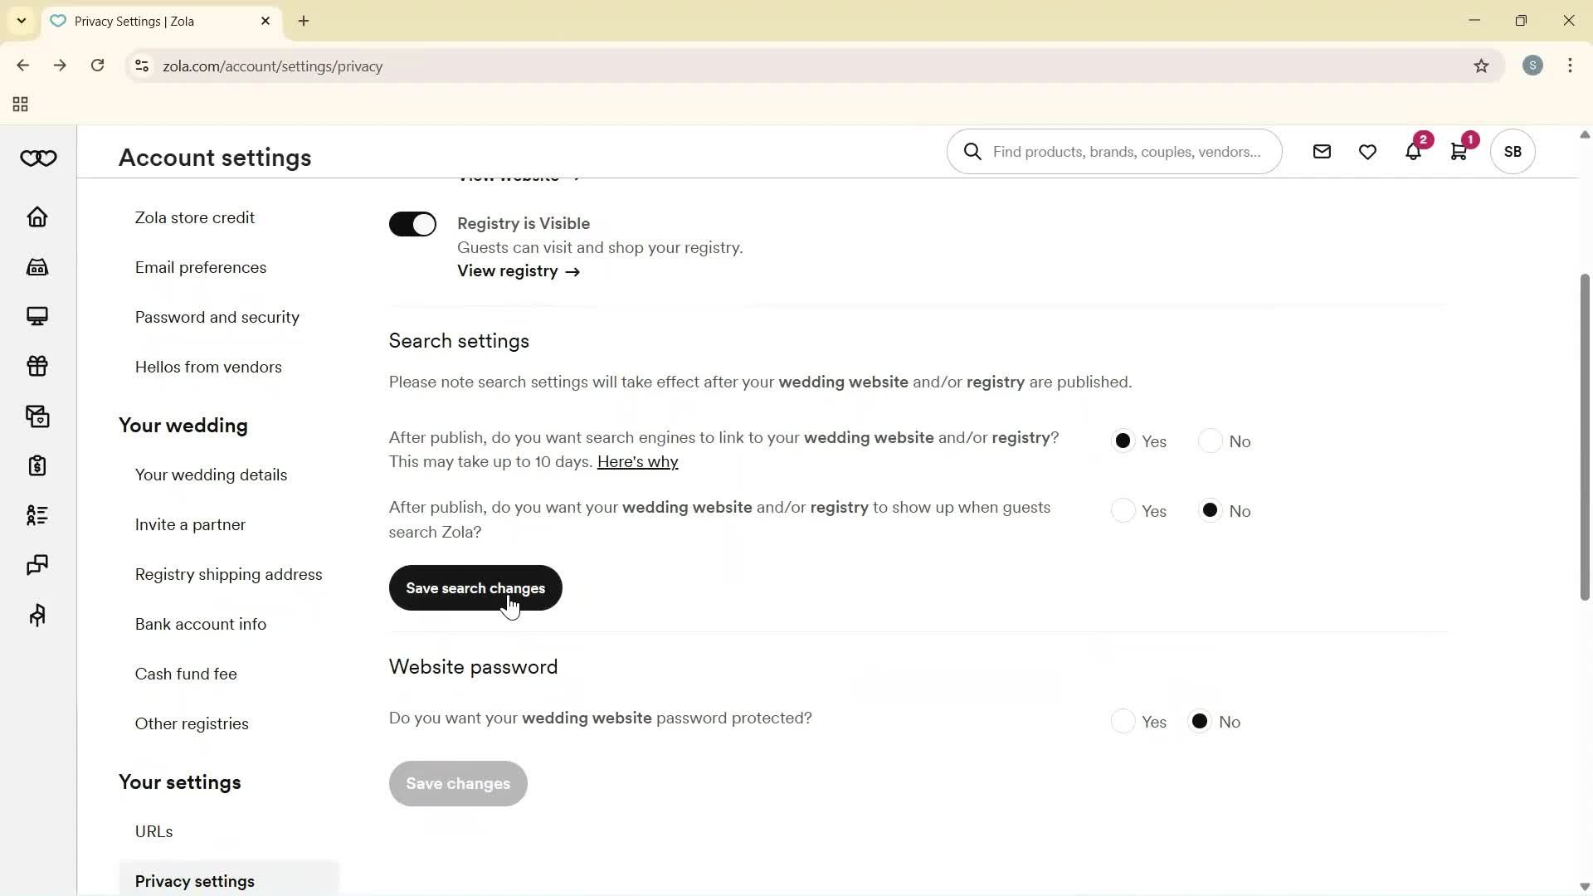Toggle off Registry is Visible
Screen dimensions: 1593x896
coord(412,224)
